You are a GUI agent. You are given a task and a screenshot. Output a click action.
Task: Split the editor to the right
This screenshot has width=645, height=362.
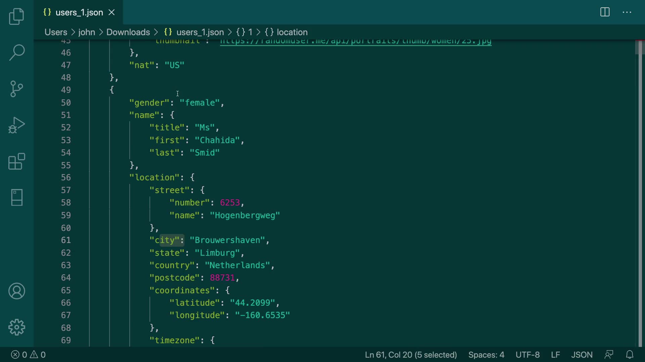[605, 12]
